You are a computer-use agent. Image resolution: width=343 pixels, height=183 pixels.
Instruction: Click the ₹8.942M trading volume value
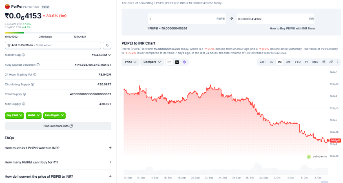point(105,74)
